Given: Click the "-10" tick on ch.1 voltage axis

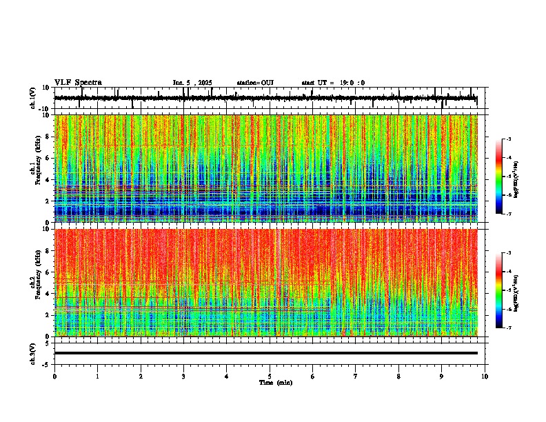Looking at the screenshot, I should [x=44, y=109].
